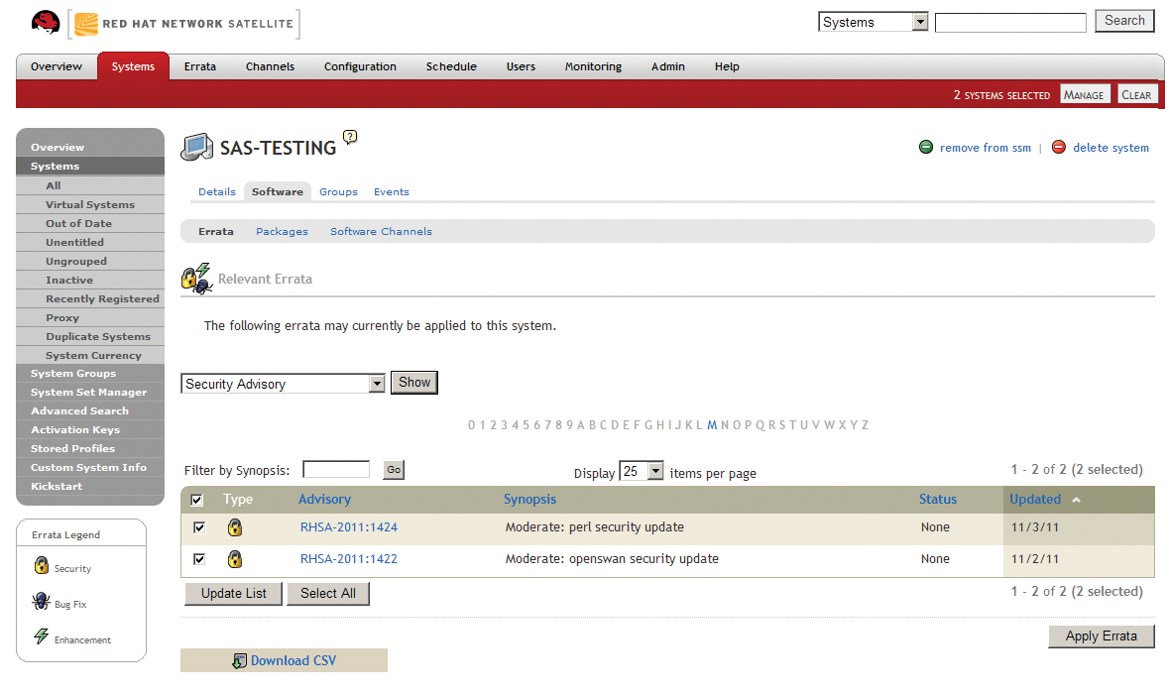Open the Security Advisory errata type dropdown

coord(376,382)
